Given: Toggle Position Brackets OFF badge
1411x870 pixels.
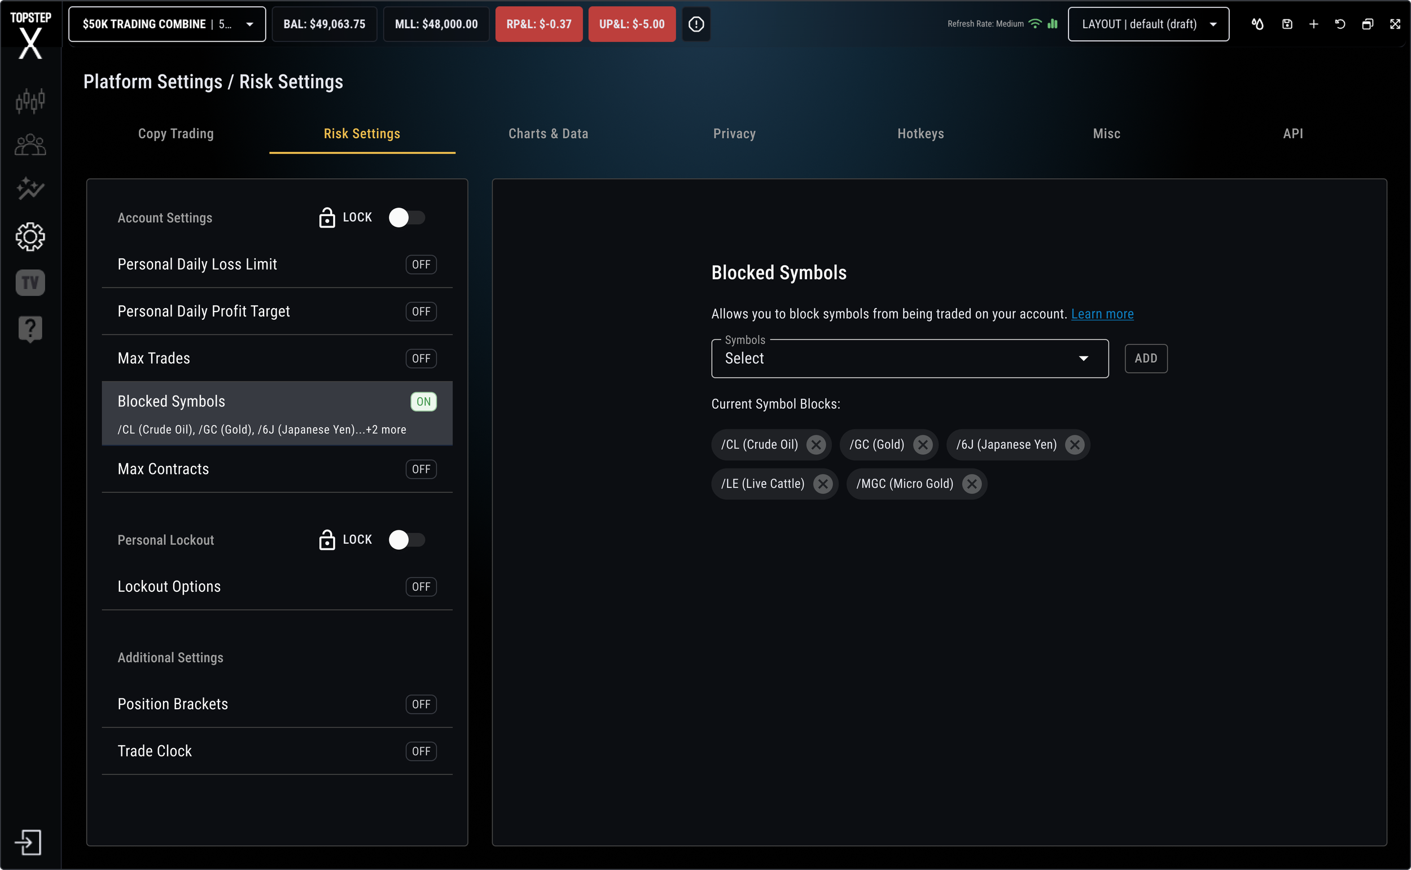Looking at the screenshot, I should [420, 704].
